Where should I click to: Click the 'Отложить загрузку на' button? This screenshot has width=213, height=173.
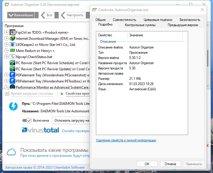pos(71,120)
